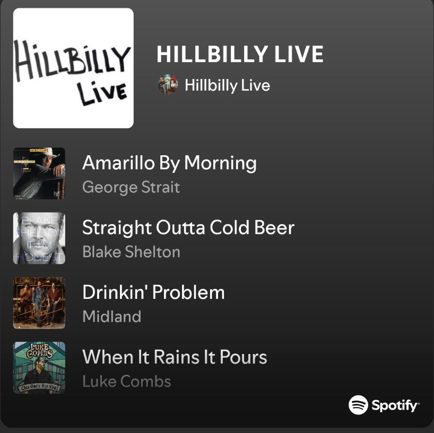Open the artist Midland
Image resolution: width=434 pixels, height=433 pixels.
(111, 316)
